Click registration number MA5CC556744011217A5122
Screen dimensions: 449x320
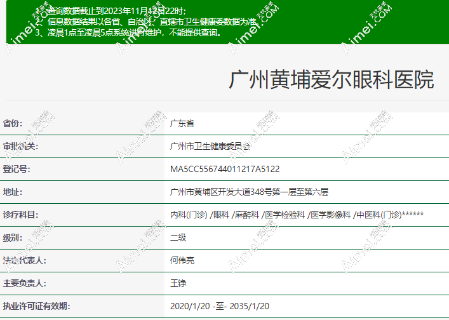(225, 169)
